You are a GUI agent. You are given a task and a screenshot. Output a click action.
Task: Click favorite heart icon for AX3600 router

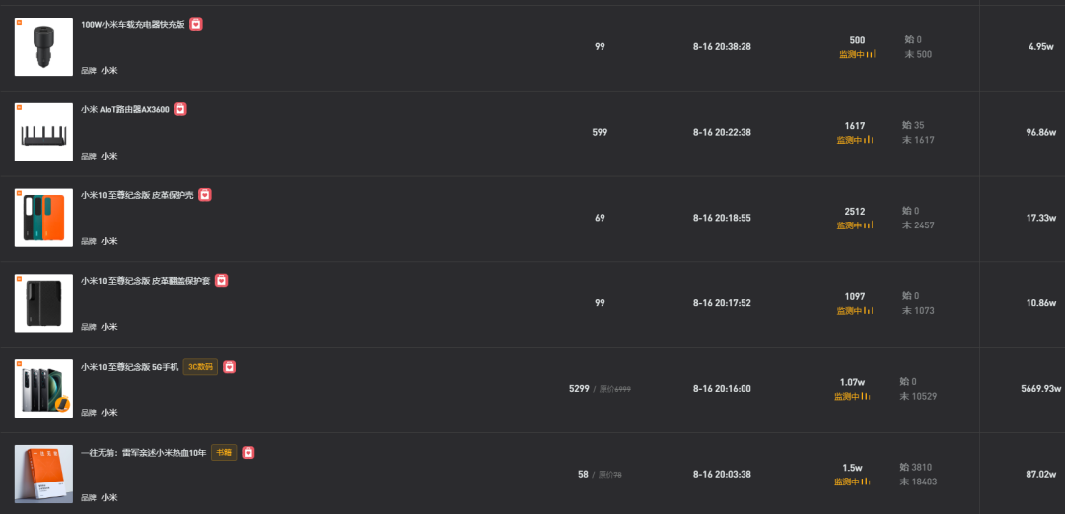coord(180,109)
